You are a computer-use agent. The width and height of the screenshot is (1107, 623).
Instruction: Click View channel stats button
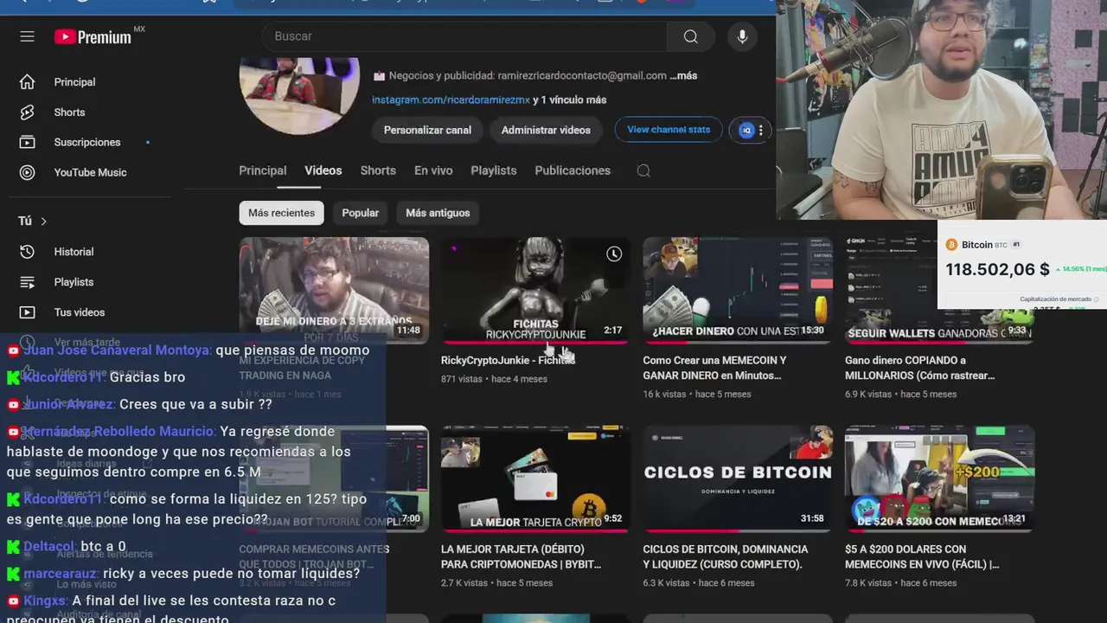[669, 130]
